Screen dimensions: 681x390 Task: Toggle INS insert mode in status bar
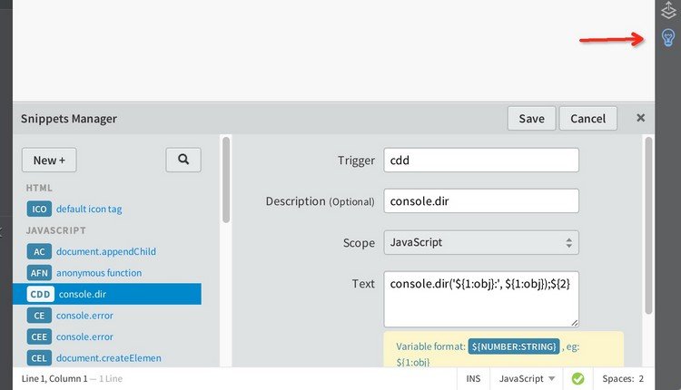pos(473,378)
